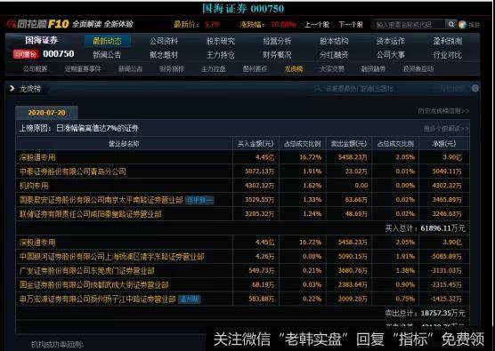Click the 卖出金额(元) column header

pos(349,144)
